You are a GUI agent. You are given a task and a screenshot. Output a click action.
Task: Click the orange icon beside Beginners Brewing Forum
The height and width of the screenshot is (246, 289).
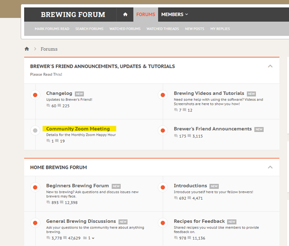tap(35, 188)
